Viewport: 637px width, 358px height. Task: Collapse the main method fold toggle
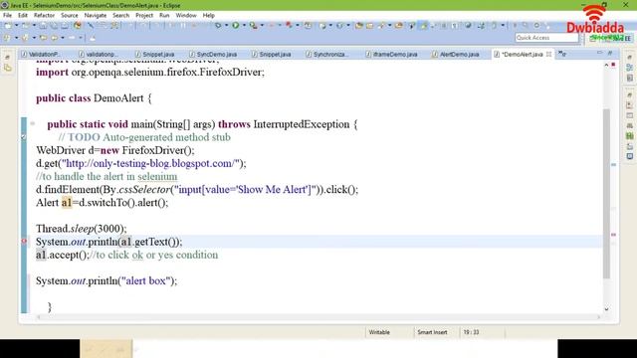click(x=33, y=123)
